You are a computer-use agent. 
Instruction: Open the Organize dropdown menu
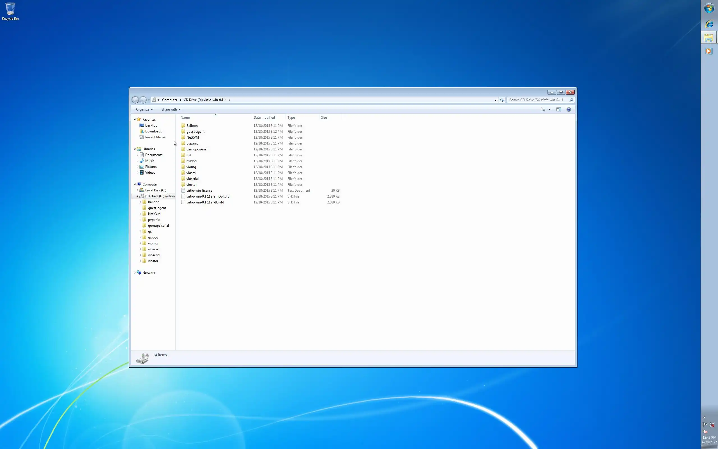[144, 109]
